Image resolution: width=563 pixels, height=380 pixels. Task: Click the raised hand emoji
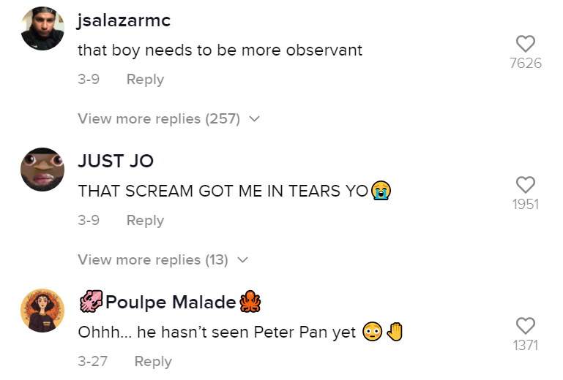coord(395,332)
